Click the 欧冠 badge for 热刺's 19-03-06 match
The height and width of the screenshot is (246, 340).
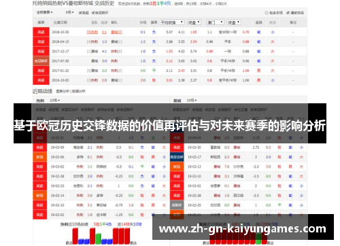(x=39, y=157)
